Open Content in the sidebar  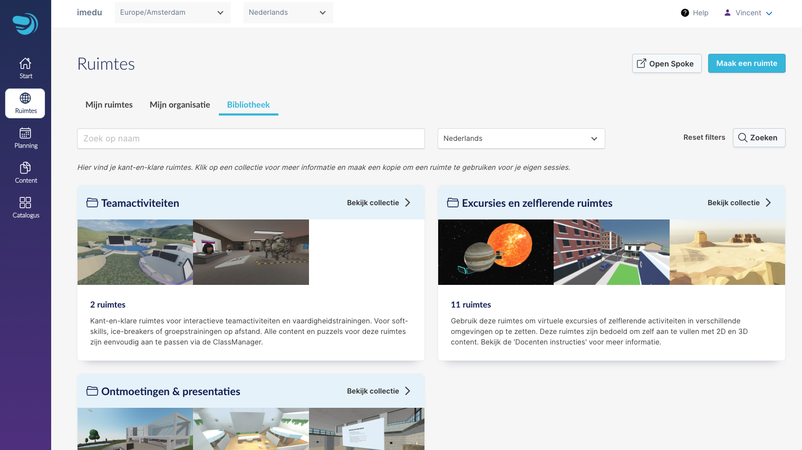[x=25, y=173]
